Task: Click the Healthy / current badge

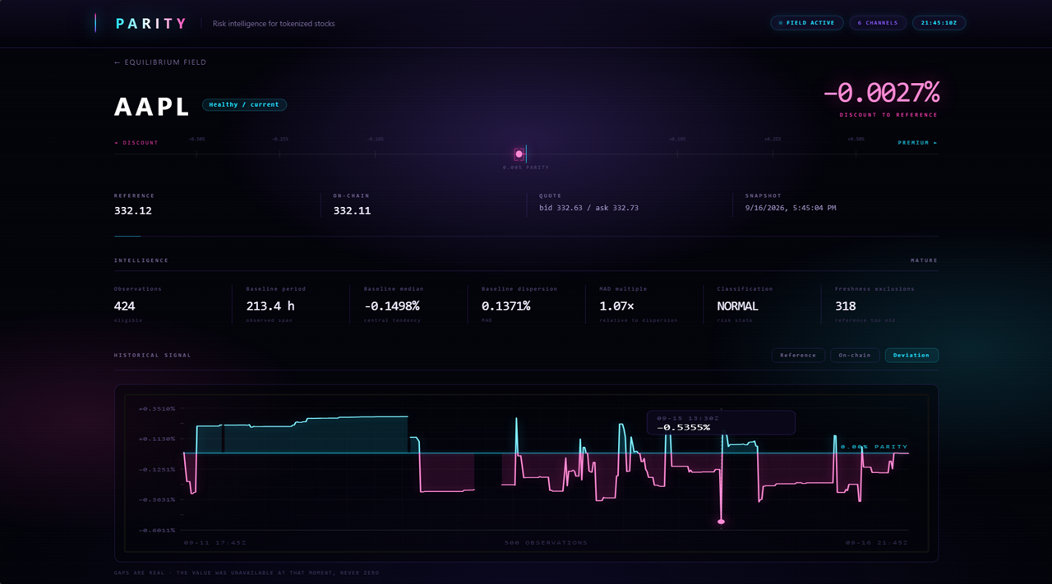Action: 244,104
